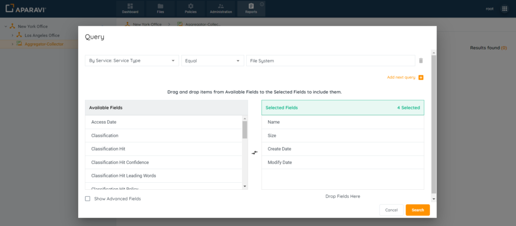This screenshot has width=516, height=226.
Task: Click the Aggregator-Collector node icon in tree
Action: pyautogui.click(x=19, y=44)
